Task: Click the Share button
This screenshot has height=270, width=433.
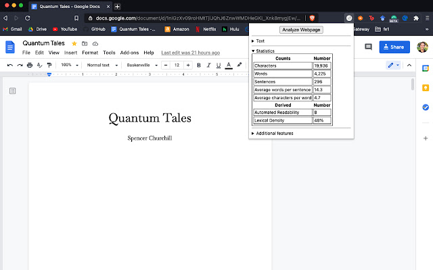Action: [394, 47]
